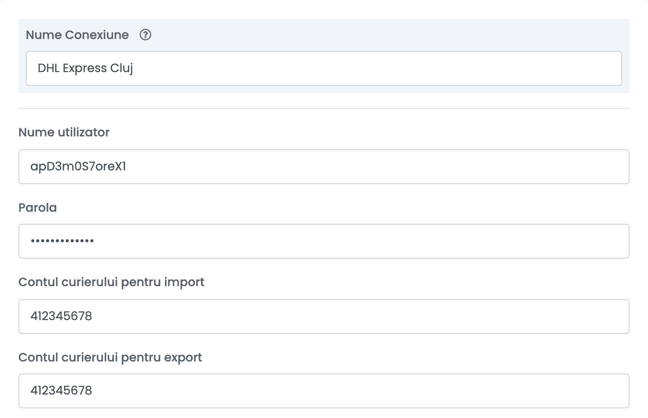Click the help icon beside Nume Conexiune
648x418 pixels.
point(145,35)
